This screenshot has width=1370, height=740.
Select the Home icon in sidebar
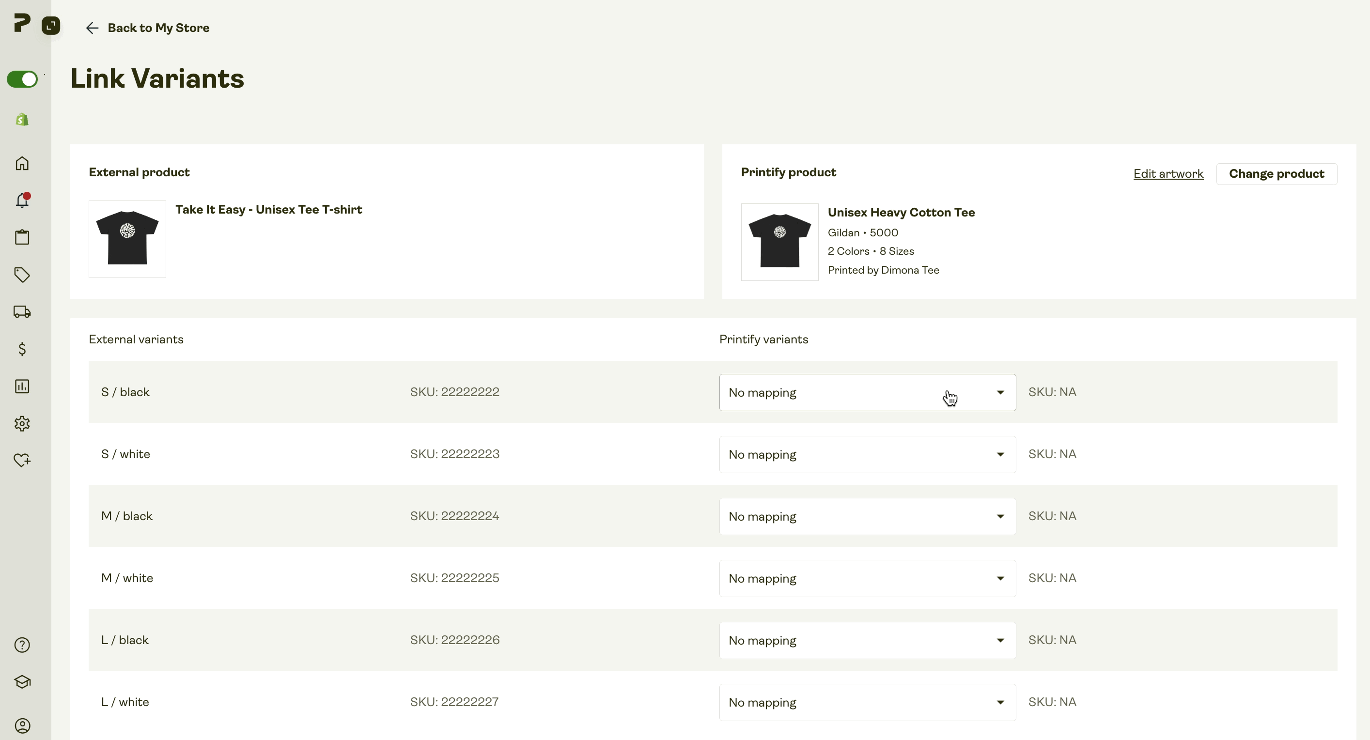pyautogui.click(x=22, y=163)
